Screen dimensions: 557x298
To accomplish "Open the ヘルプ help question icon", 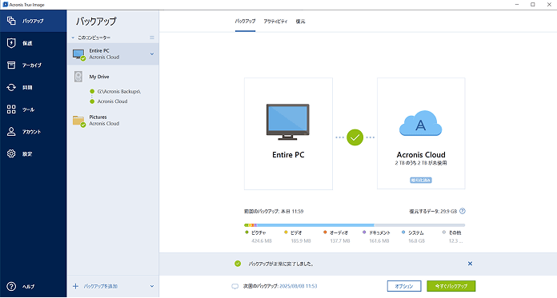I will pos(11,286).
